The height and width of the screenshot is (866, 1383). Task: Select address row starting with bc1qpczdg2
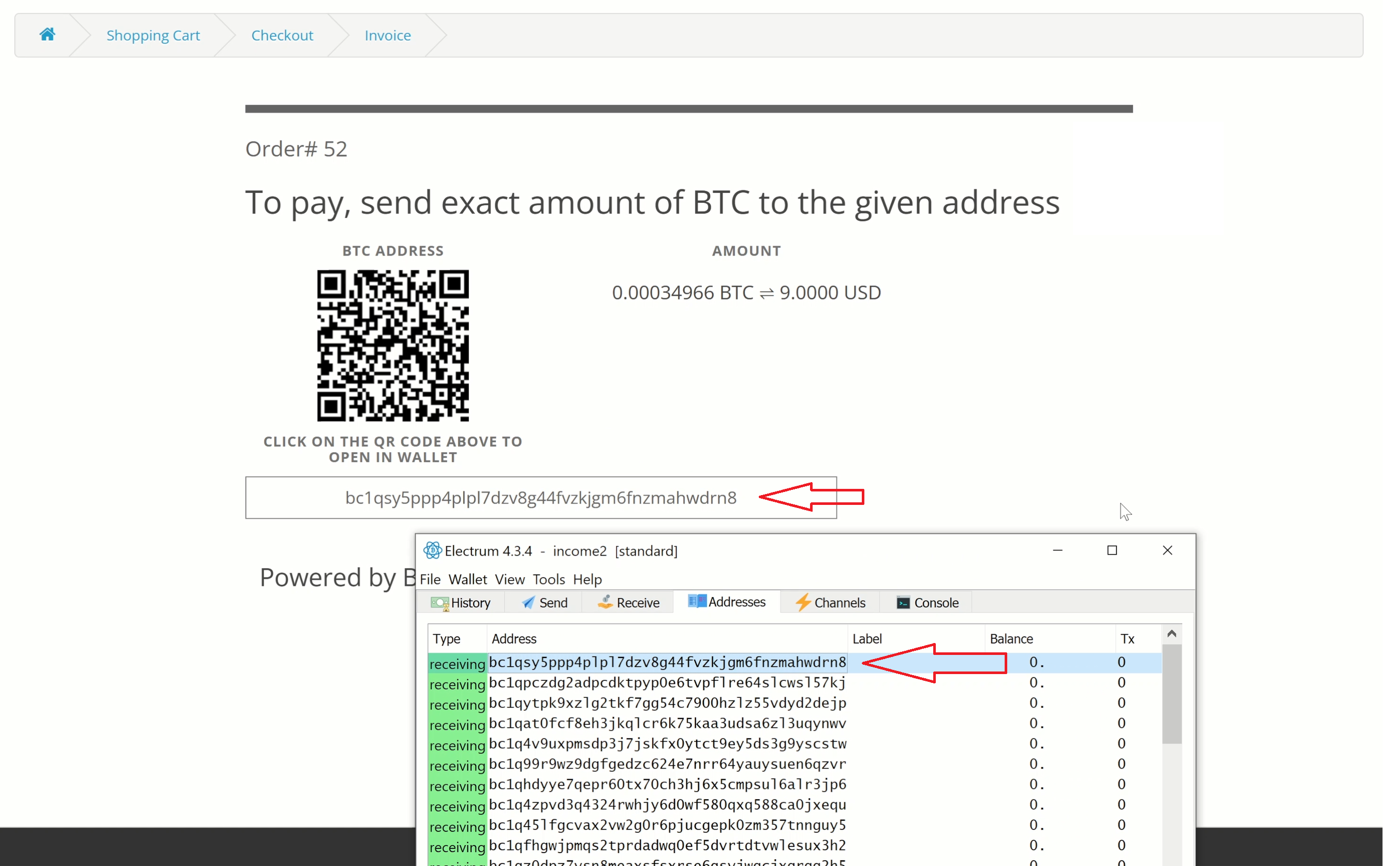point(667,683)
